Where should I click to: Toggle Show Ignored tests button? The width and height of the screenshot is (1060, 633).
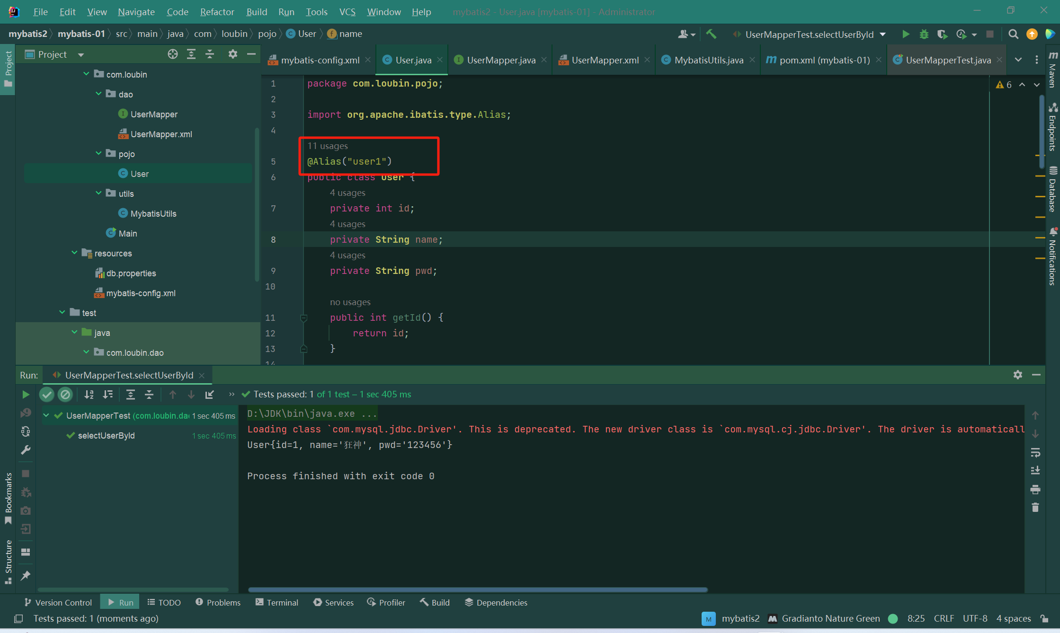click(x=65, y=395)
